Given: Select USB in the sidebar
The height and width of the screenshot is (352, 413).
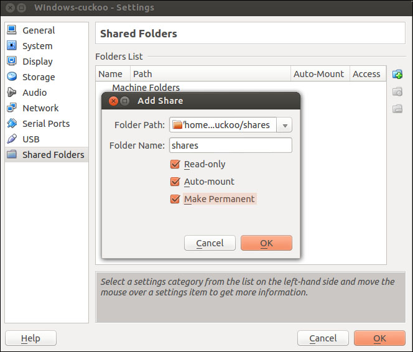Looking at the screenshot, I should click(x=47, y=139).
